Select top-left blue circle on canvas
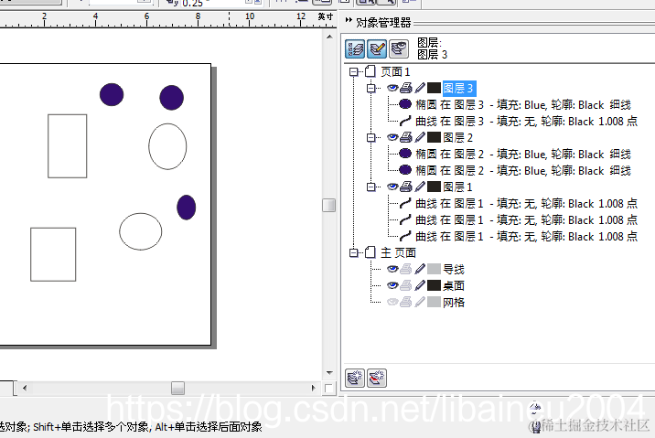 coord(112,95)
